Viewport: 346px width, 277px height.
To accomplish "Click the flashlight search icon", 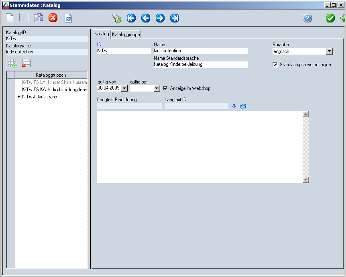I will (x=117, y=18).
